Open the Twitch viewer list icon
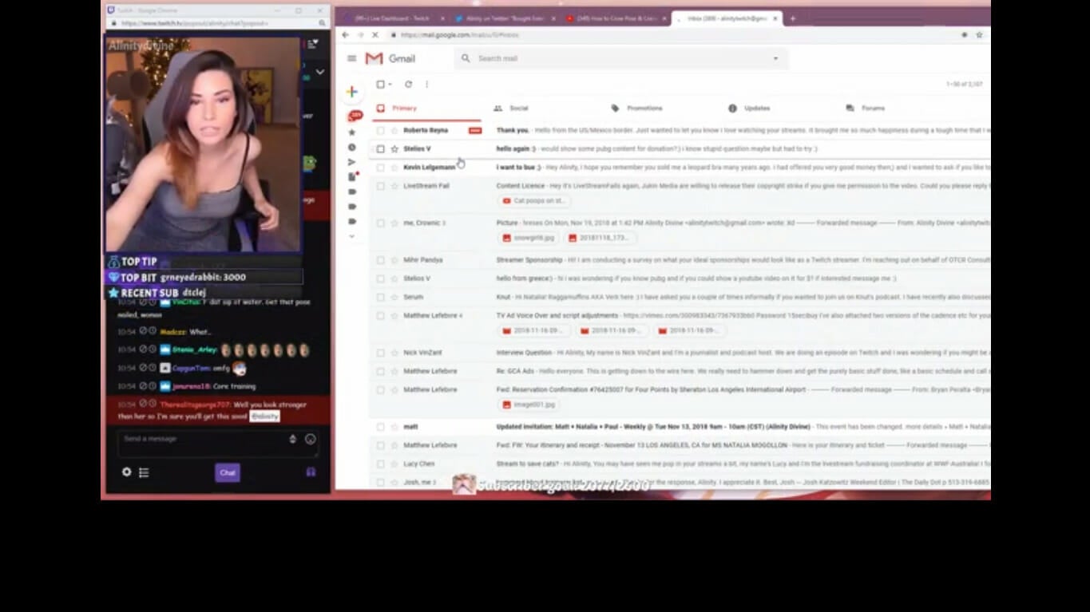 click(144, 472)
